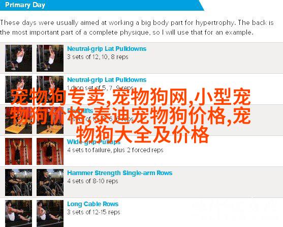
Task: View second thumbnail of drop-set Lat Pulldowns row
Action: click(50, 89)
